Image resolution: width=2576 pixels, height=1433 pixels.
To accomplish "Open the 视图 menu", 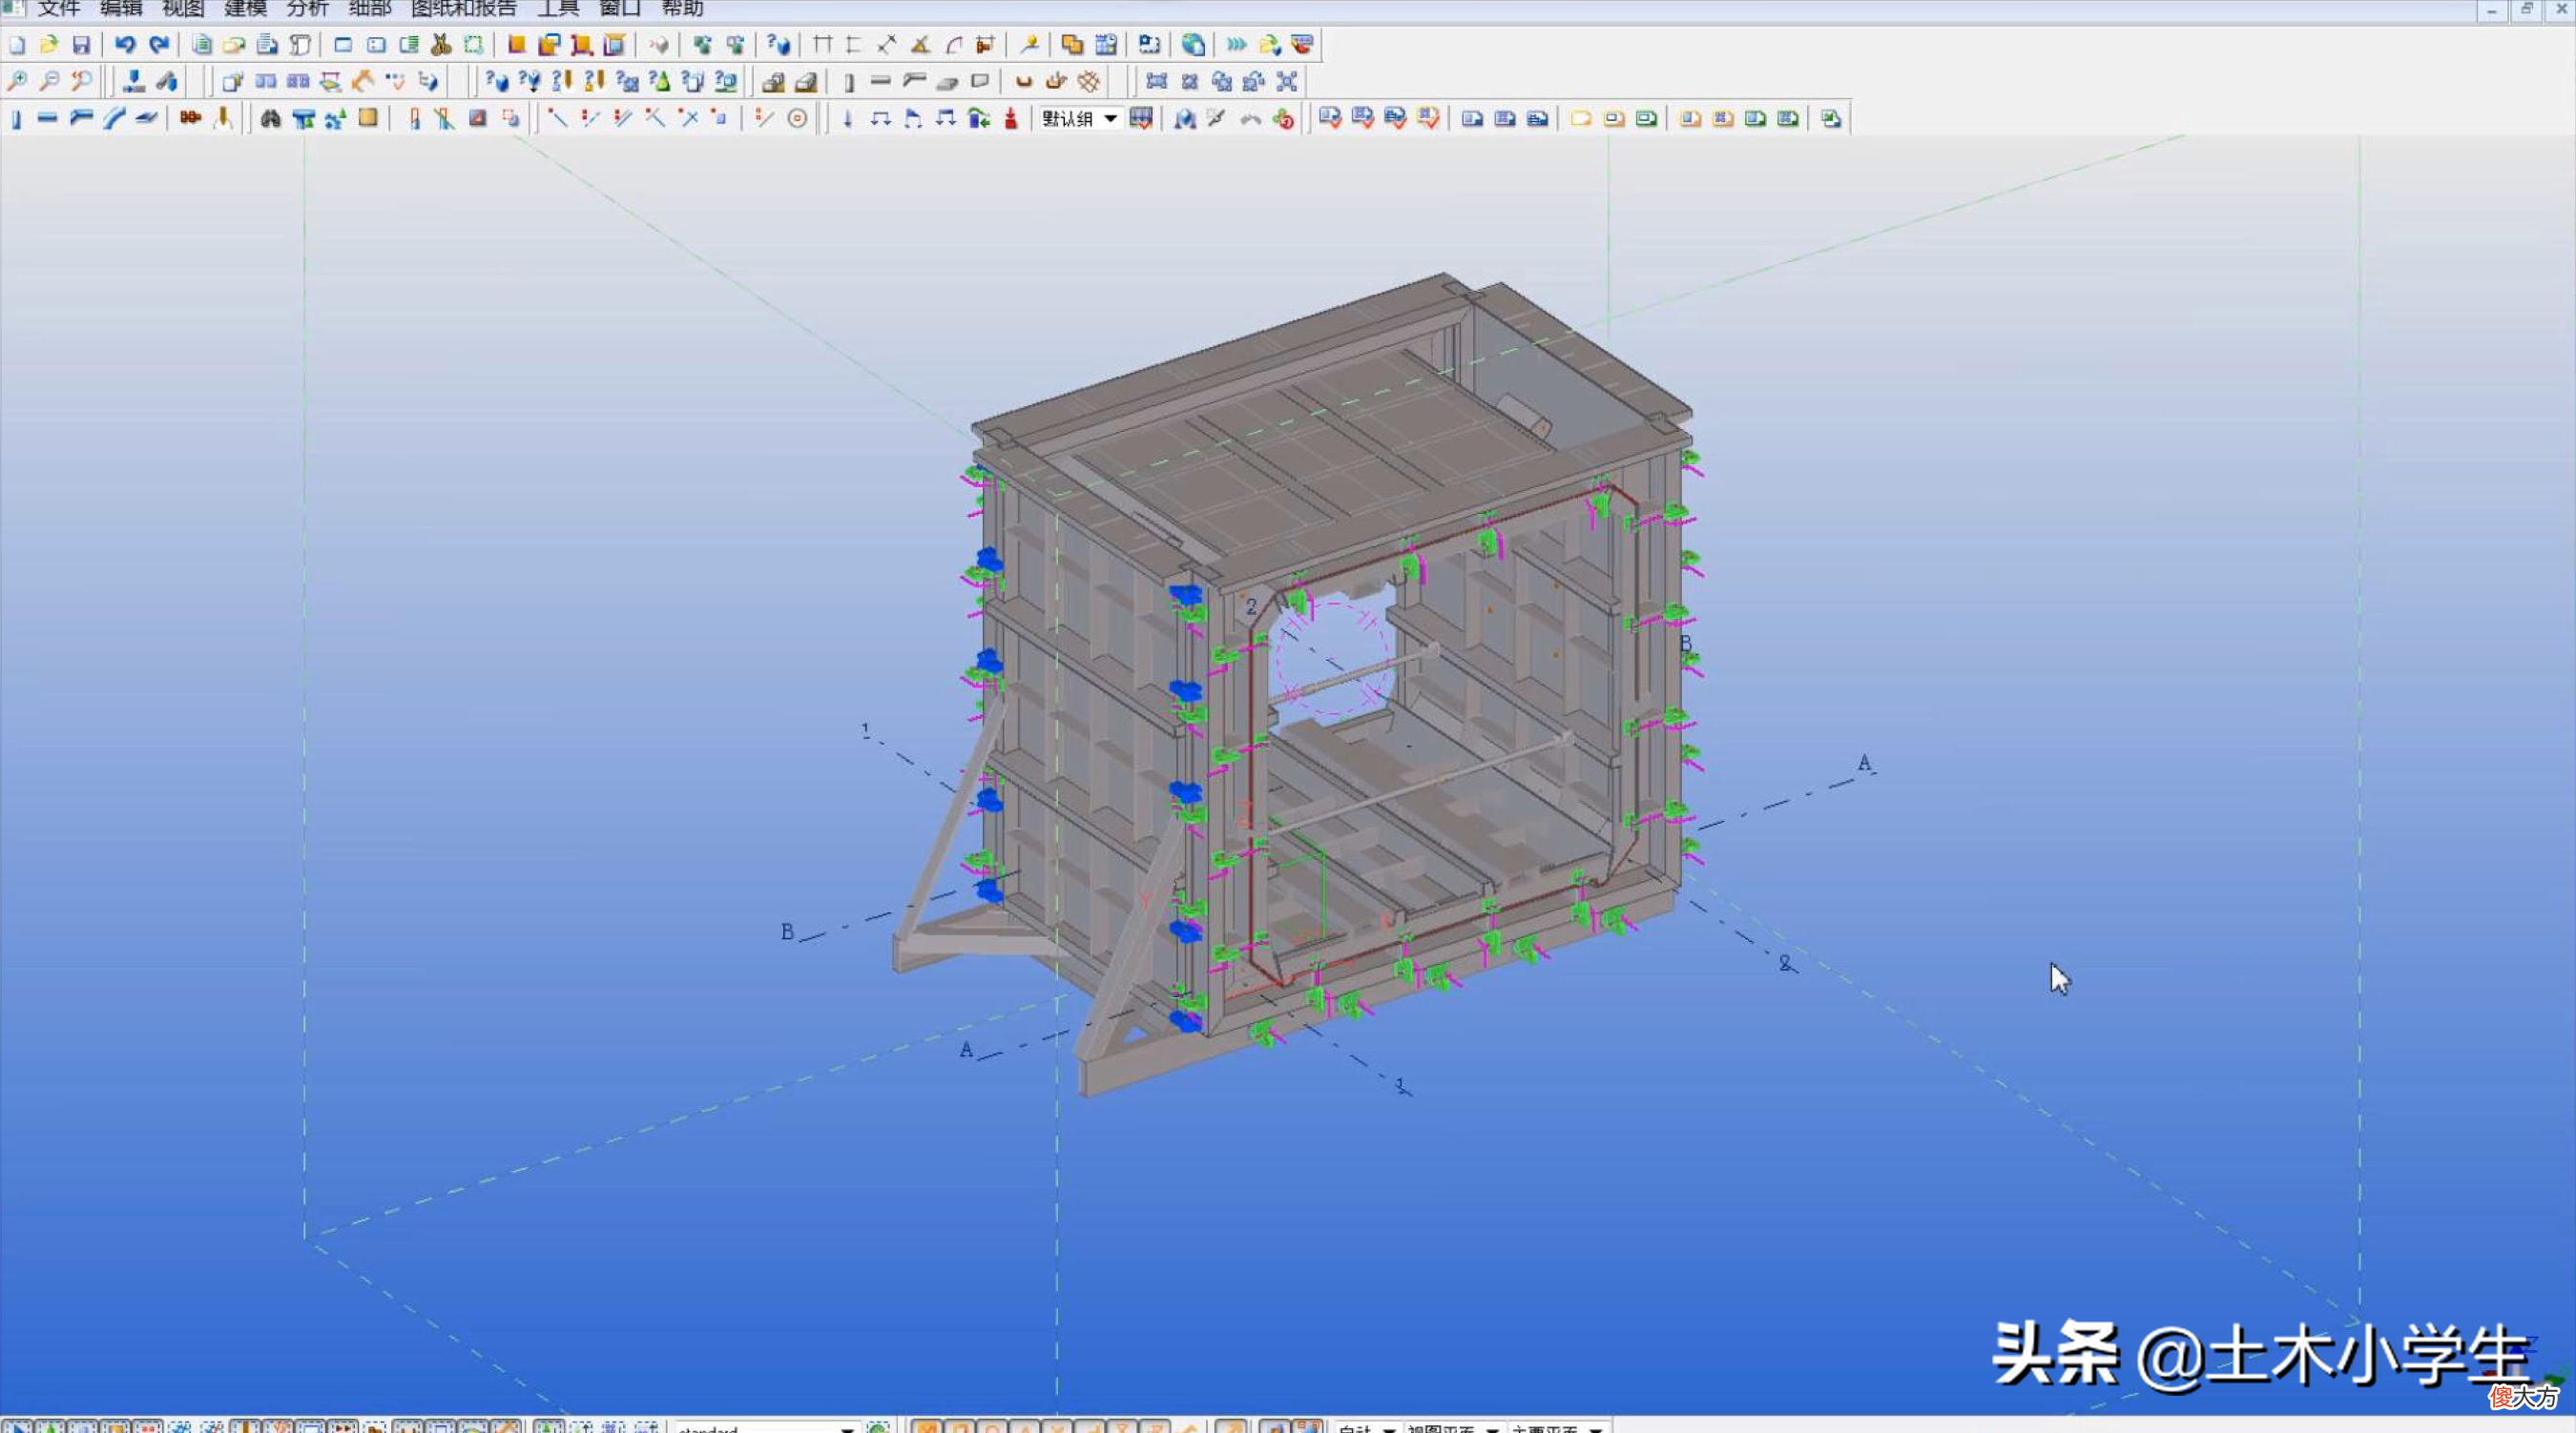I will point(183,8).
